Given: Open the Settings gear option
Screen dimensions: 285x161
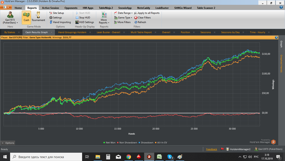Looking at the screenshot, I should tap(56, 17).
